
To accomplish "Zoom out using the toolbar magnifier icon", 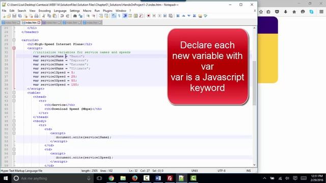I will pyautogui.click(x=93, y=16).
